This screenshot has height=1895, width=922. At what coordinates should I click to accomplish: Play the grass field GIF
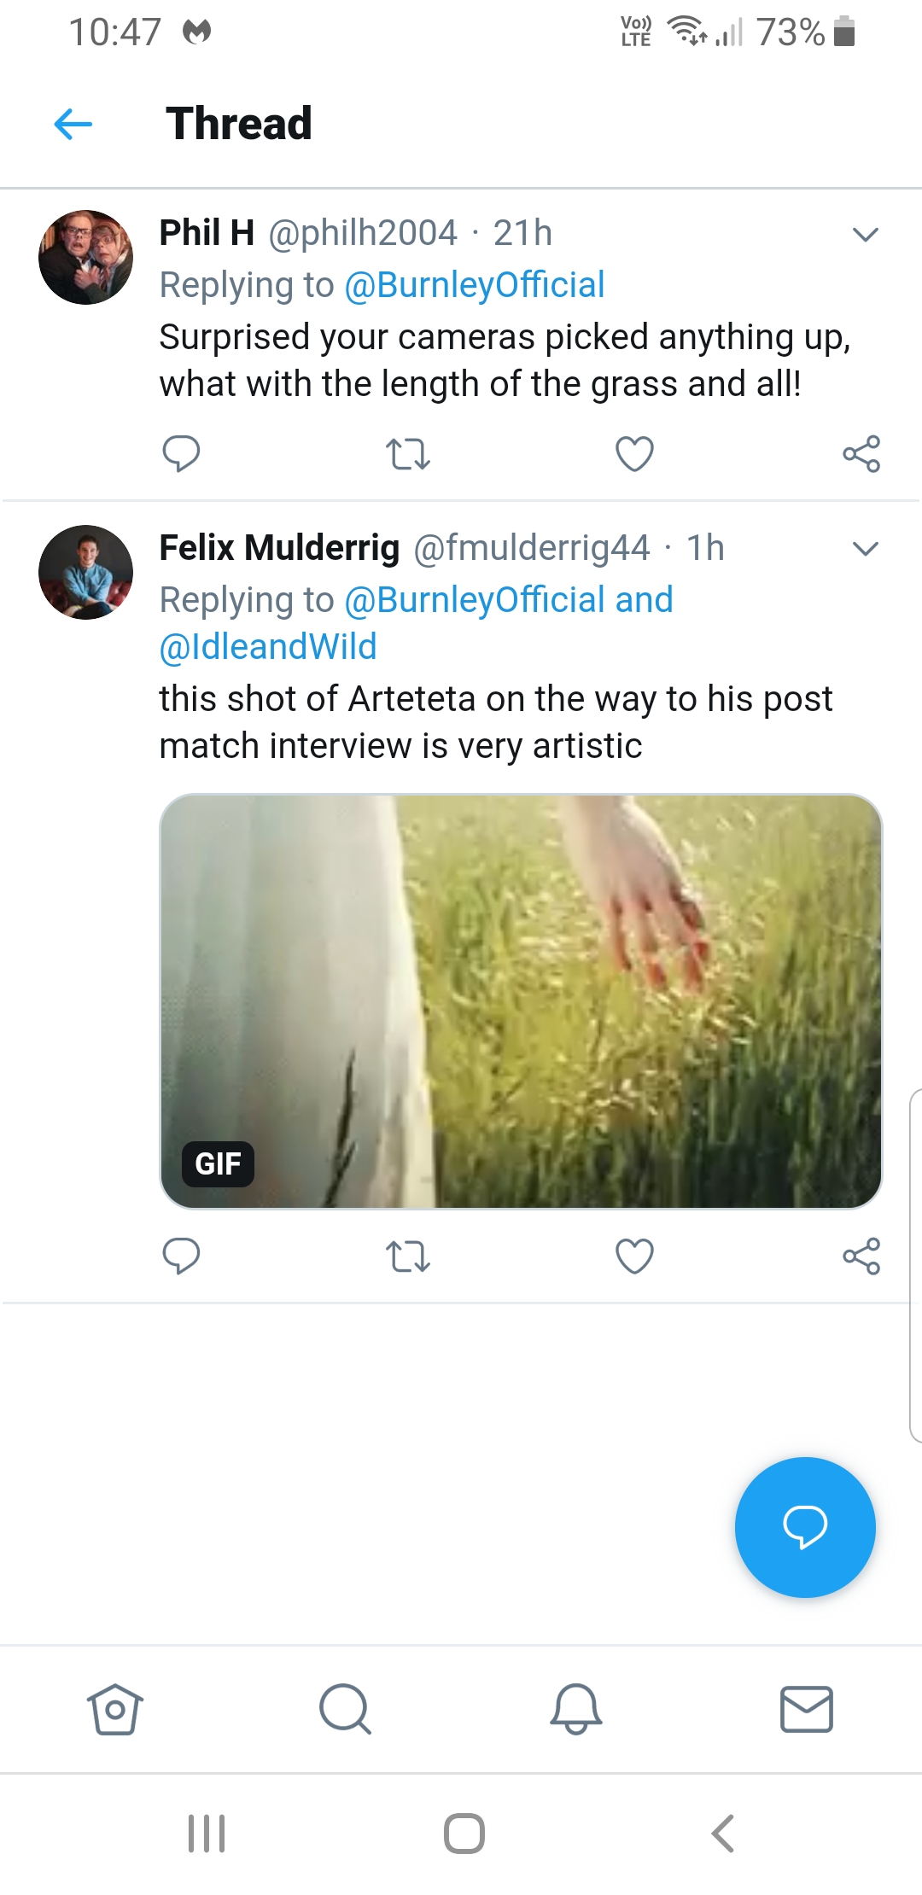521,1000
